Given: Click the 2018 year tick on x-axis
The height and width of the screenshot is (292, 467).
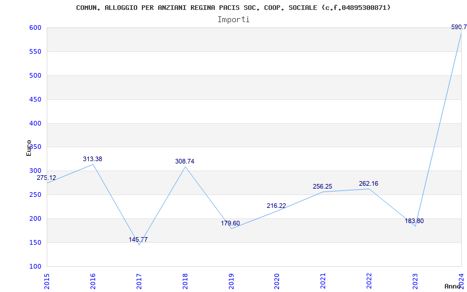Looking at the screenshot, I should [x=185, y=280].
